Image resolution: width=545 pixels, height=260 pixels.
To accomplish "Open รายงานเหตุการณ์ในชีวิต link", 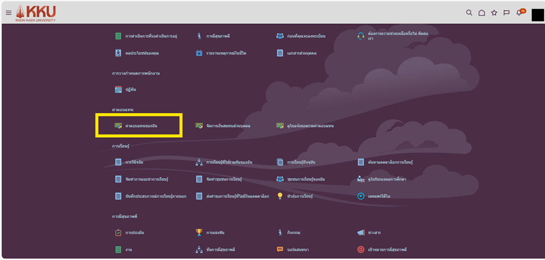I will click(225, 53).
